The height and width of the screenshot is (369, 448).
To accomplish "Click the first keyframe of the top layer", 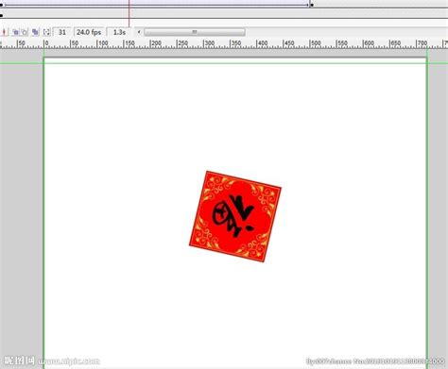I will [x=2, y=5].
